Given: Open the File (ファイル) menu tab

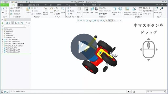Looking at the screenshot, I should (5, 5).
